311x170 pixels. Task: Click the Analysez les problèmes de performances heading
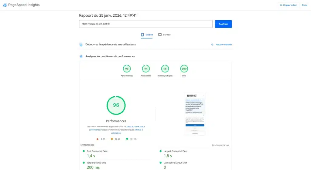110,56
